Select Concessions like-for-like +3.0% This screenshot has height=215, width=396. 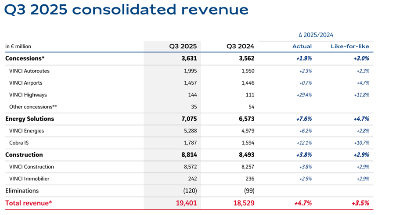[361, 58]
